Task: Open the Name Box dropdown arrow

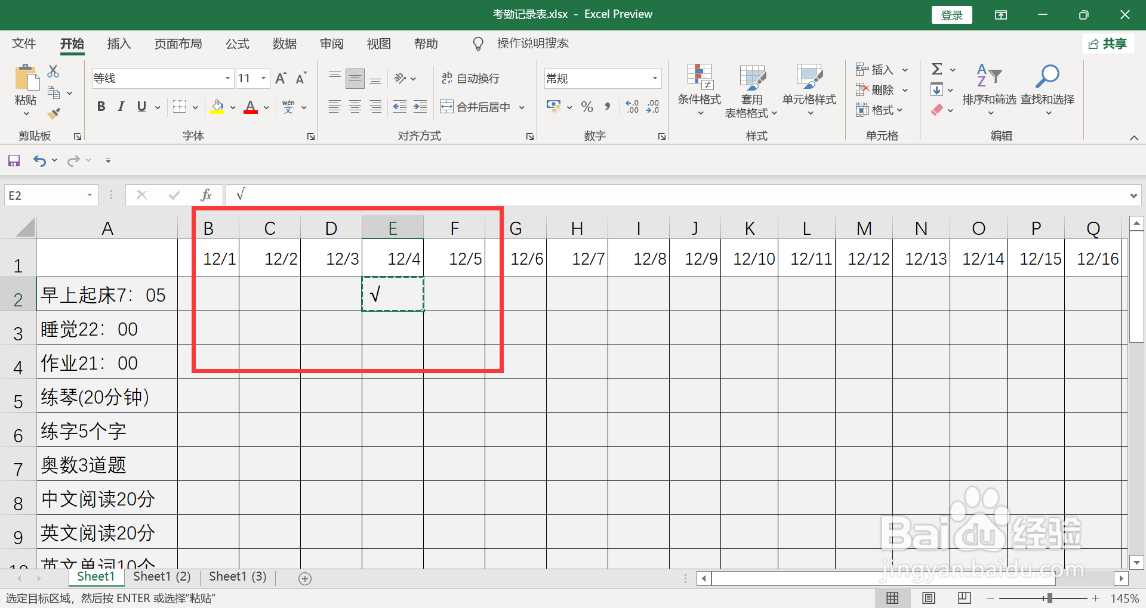Action: (x=90, y=195)
